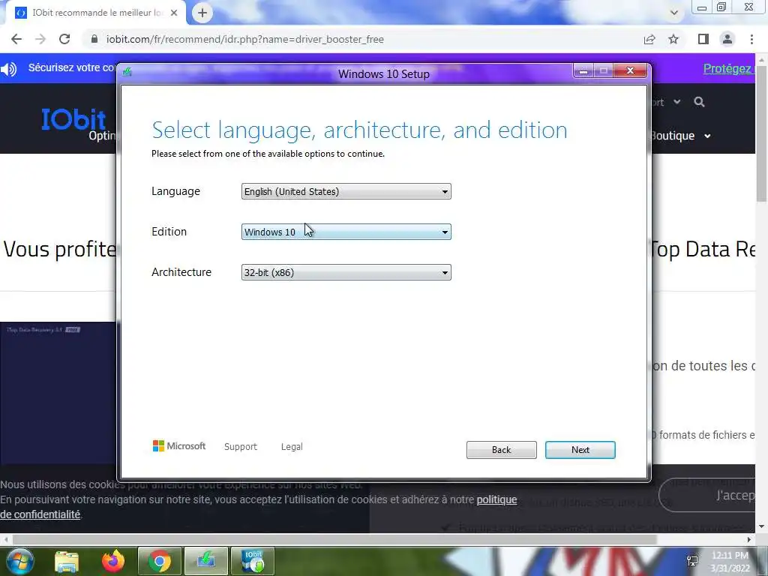Screen dimensions: 768x576
Task: Switch to Chrome in the taskbar
Action: (x=159, y=561)
